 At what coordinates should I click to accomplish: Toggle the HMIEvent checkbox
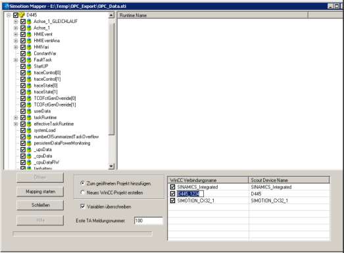23,34
